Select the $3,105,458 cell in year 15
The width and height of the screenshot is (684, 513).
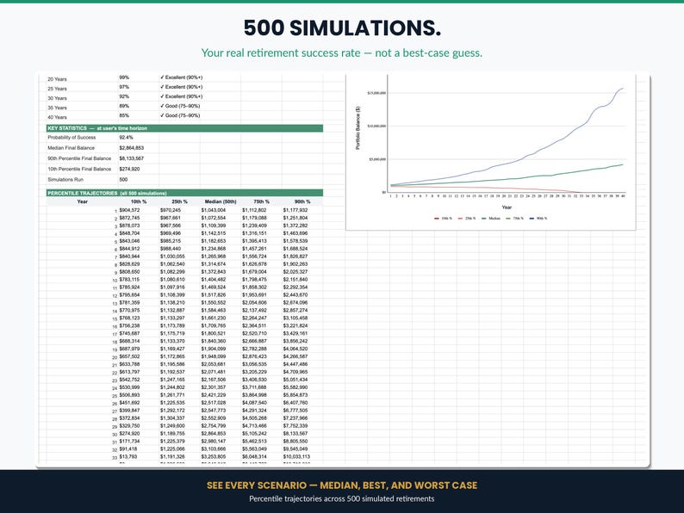click(x=295, y=318)
